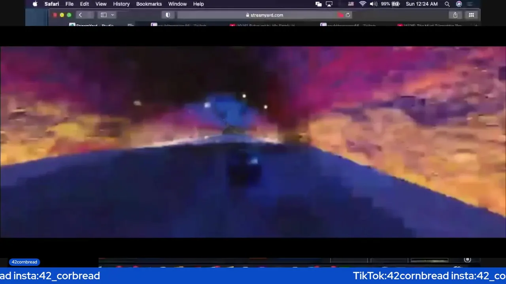The height and width of the screenshot is (284, 506).
Task: Select the 42cornbread name label
Action: [25, 262]
